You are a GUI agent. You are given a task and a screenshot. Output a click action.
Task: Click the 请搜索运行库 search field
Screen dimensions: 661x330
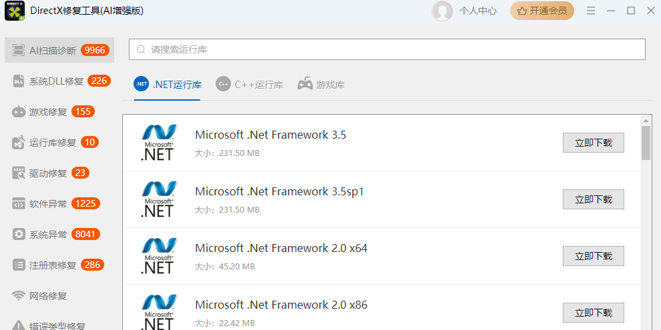pyautogui.click(x=387, y=49)
